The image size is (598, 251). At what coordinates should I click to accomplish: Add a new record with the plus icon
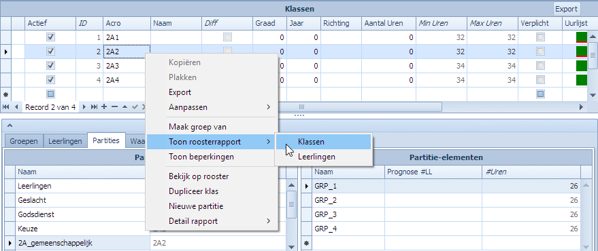point(104,107)
